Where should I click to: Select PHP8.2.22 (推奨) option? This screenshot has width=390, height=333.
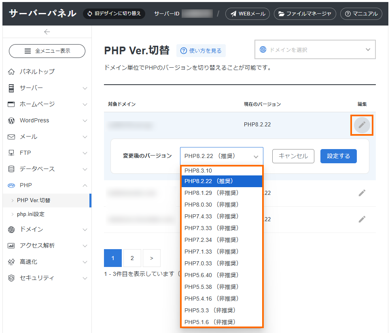pos(222,181)
